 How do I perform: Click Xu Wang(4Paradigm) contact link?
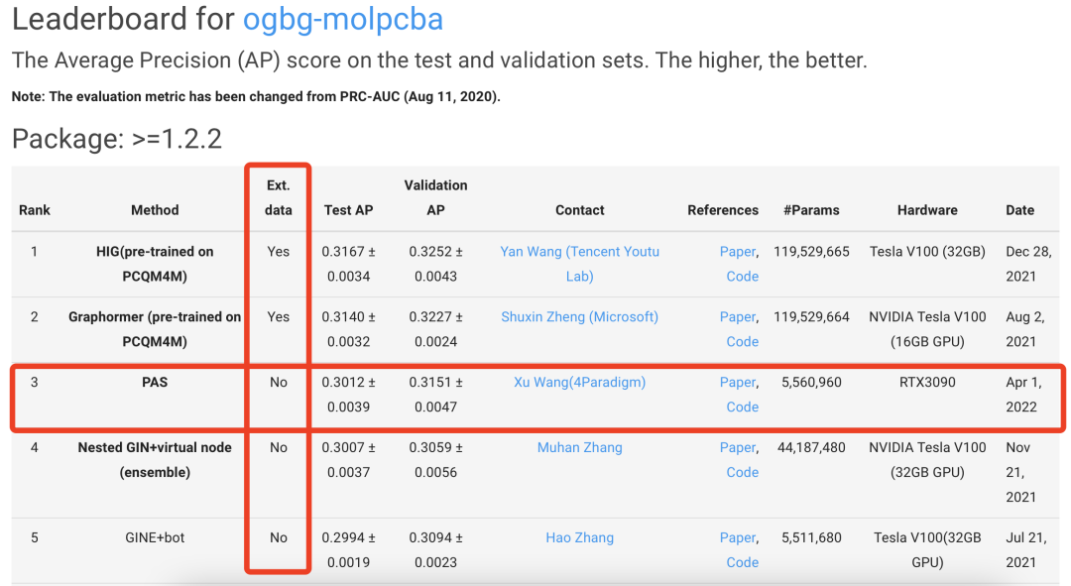pyautogui.click(x=579, y=383)
